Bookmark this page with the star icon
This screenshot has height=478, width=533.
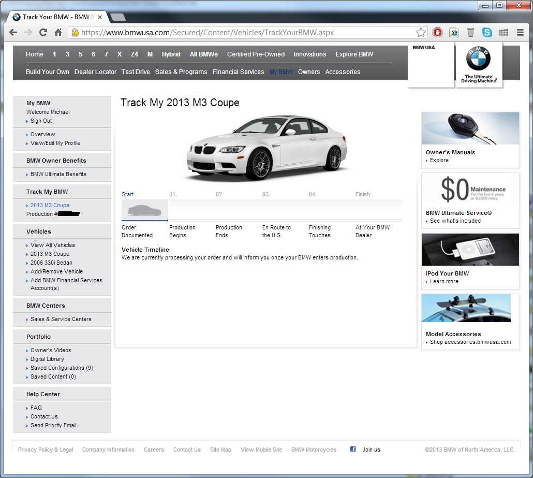pos(421,32)
